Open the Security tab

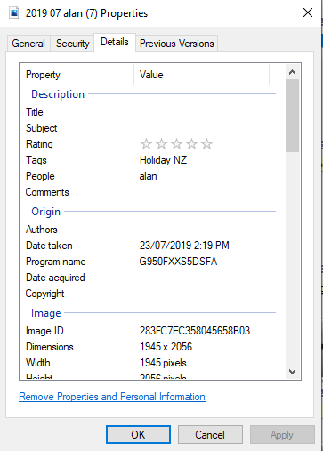coord(73,44)
